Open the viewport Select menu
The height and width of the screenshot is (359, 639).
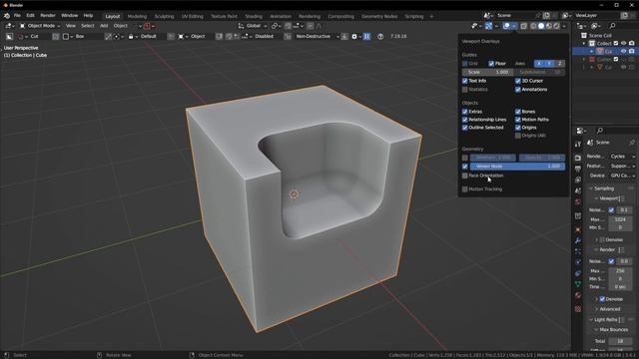[x=87, y=26]
